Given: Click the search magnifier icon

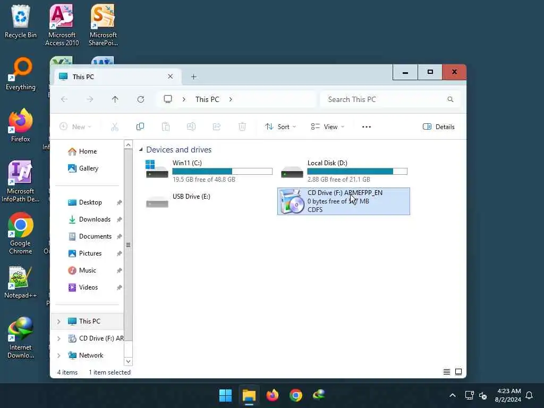Looking at the screenshot, I should (450, 99).
